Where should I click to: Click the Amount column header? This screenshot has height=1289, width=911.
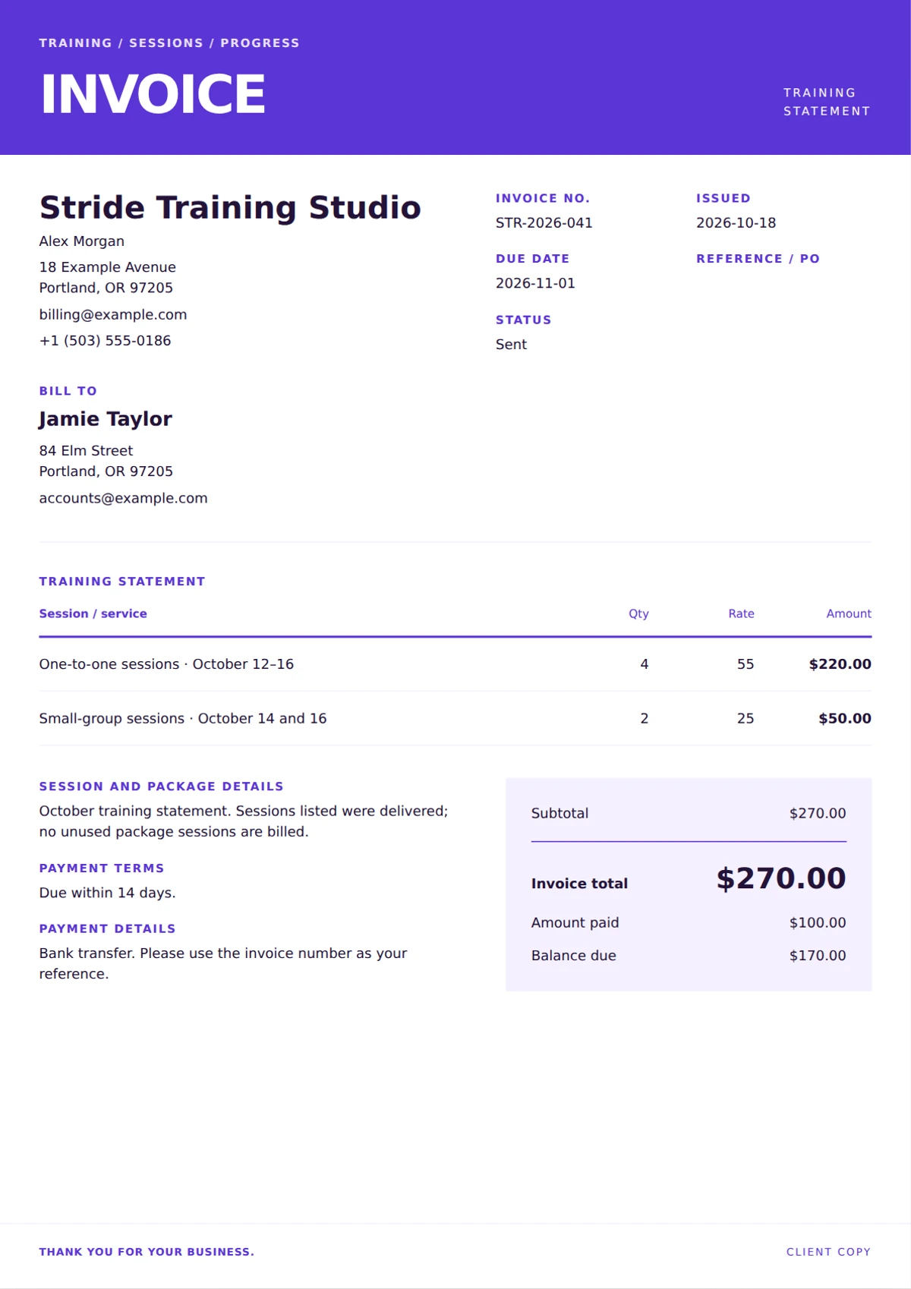click(x=849, y=613)
